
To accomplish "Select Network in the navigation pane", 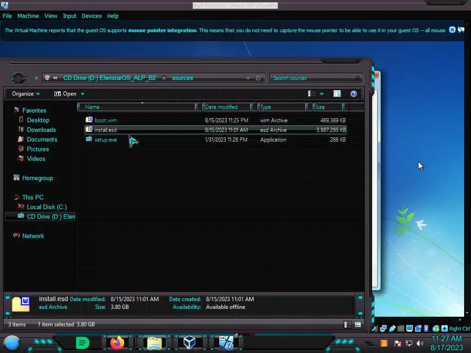I will tap(33, 236).
